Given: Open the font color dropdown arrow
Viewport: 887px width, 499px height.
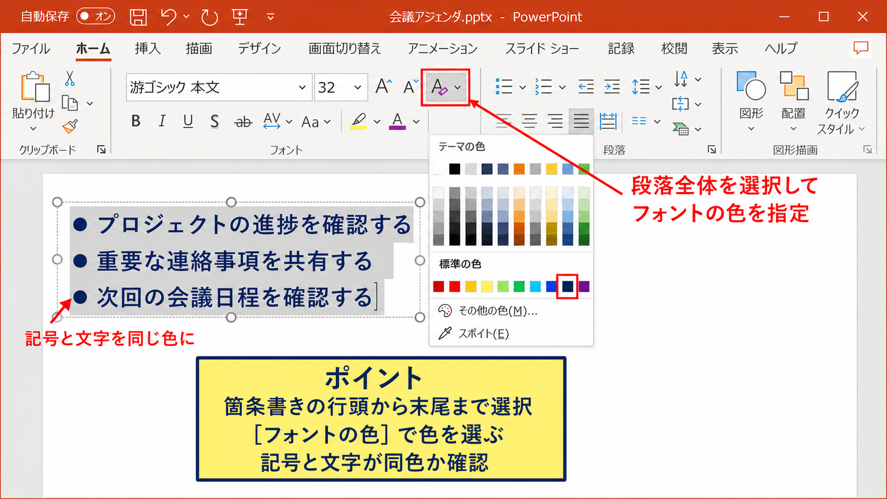Looking at the screenshot, I should click(x=416, y=122).
